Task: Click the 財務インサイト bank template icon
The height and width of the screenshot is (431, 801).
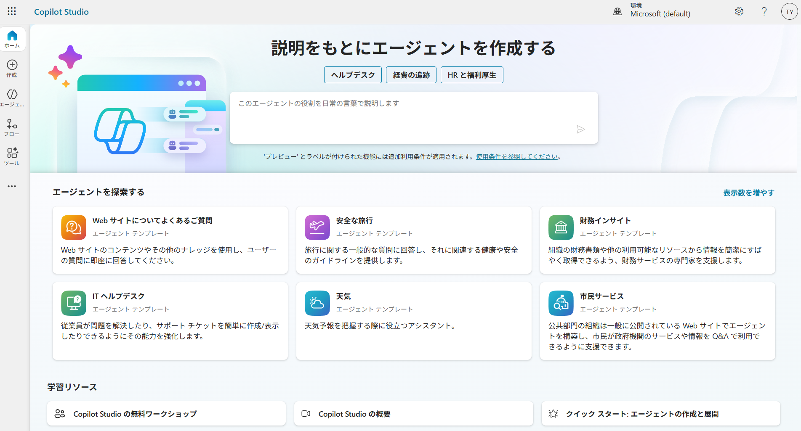Action: [561, 227]
